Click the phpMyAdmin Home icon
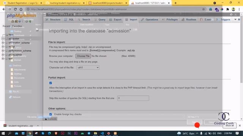Image resolution: width=243 pixels, height=136 pixels. [13, 21]
